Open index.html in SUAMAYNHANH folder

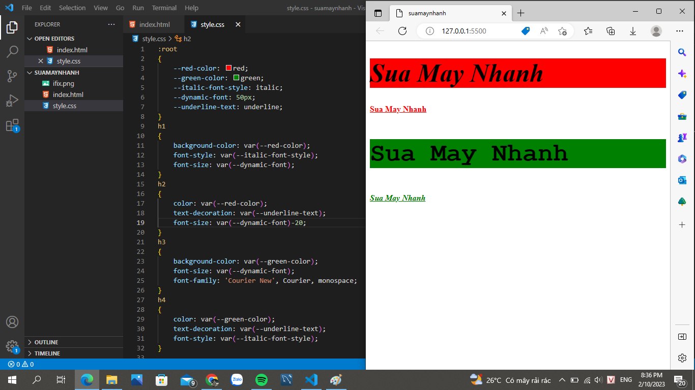[x=74, y=94]
